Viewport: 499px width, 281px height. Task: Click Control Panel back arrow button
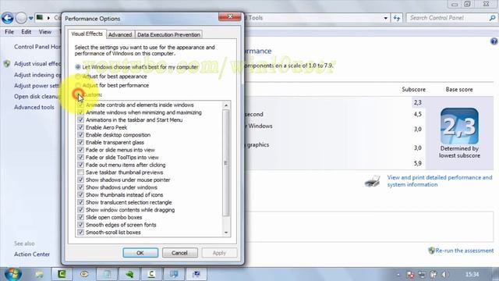8,18
